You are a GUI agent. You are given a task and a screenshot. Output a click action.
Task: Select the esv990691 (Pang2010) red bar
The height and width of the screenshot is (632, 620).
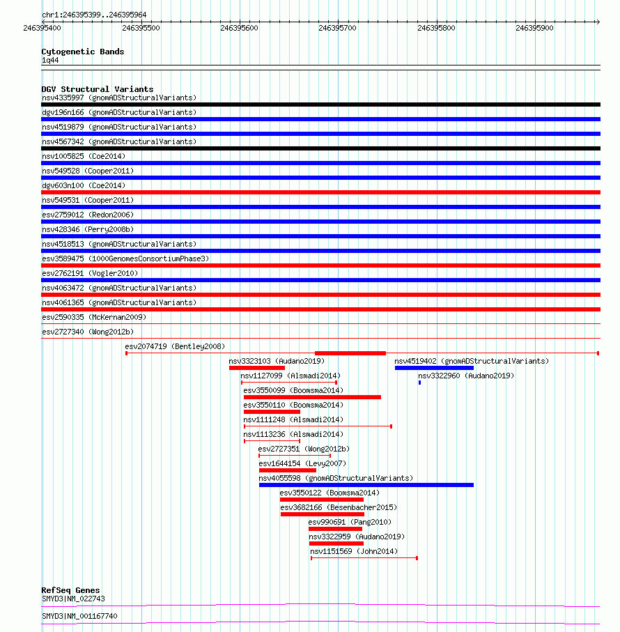(x=335, y=529)
